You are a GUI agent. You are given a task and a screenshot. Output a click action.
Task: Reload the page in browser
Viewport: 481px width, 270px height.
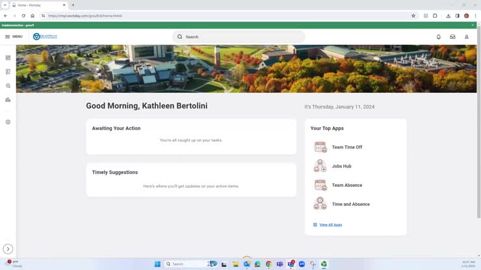tap(23, 16)
